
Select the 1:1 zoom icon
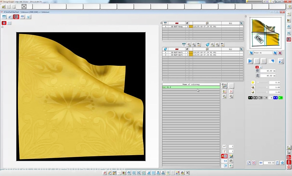(225, 161)
